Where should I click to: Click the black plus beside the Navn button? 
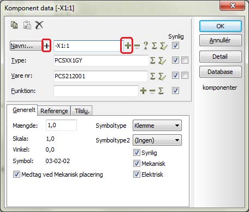coord(46,46)
